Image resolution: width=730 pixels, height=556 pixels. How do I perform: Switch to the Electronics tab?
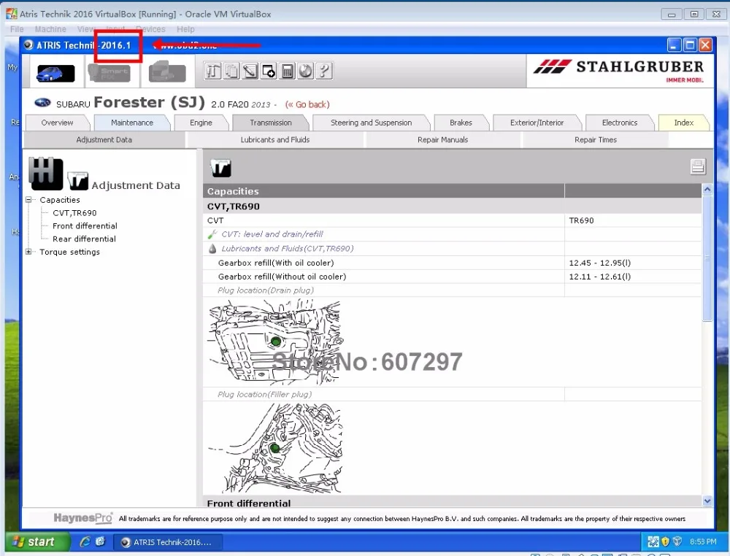coord(619,123)
